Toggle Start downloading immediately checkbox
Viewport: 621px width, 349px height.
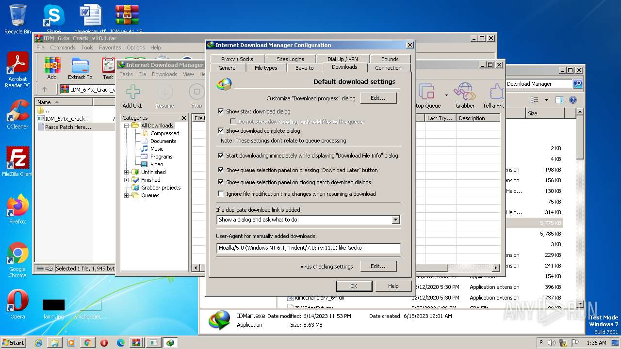tap(221, 156)
